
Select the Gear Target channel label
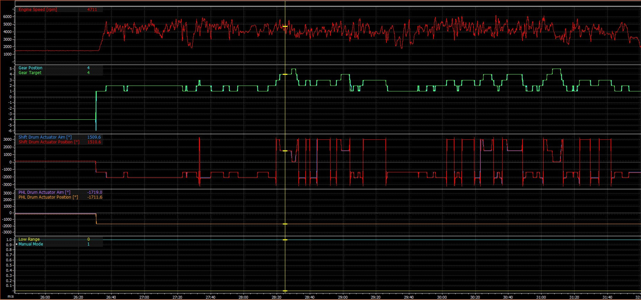[x=30, y=73]
